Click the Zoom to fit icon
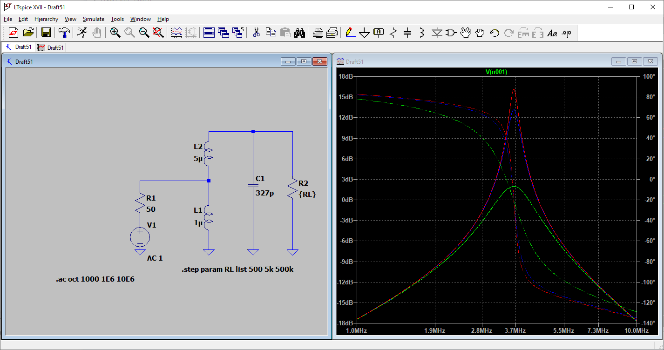664x350 pixels. pyautogui.click(x=158, y=33)
